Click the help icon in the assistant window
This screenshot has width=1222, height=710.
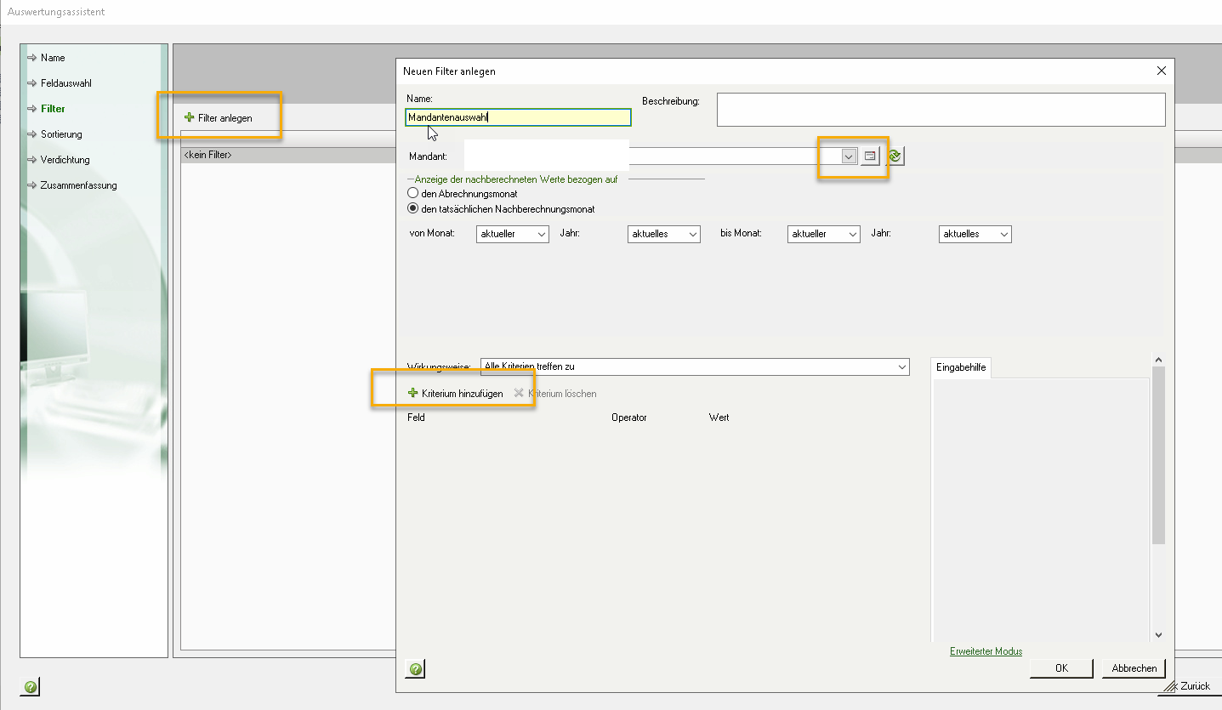(30, 686)
